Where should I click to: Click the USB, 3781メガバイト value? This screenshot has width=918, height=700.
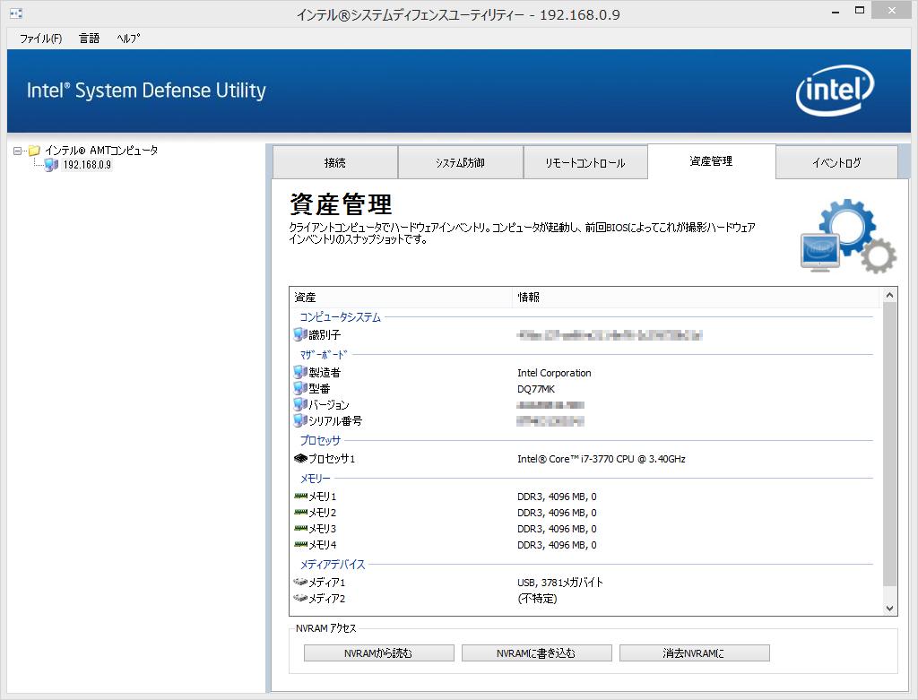560,583
